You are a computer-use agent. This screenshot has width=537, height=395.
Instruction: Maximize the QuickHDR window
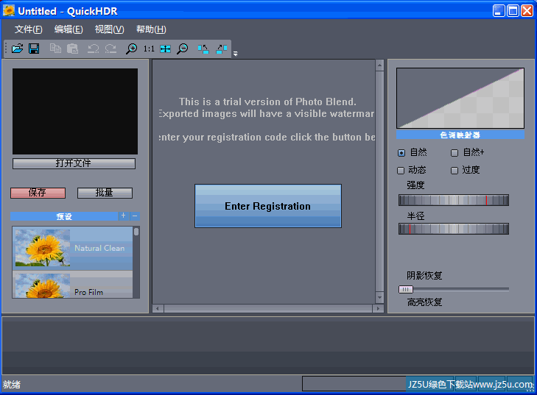(513, 10)
